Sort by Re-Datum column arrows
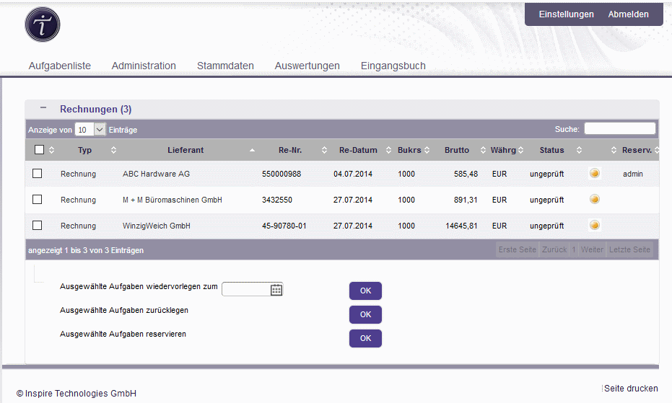672x403 pixels. coord(388,150)
